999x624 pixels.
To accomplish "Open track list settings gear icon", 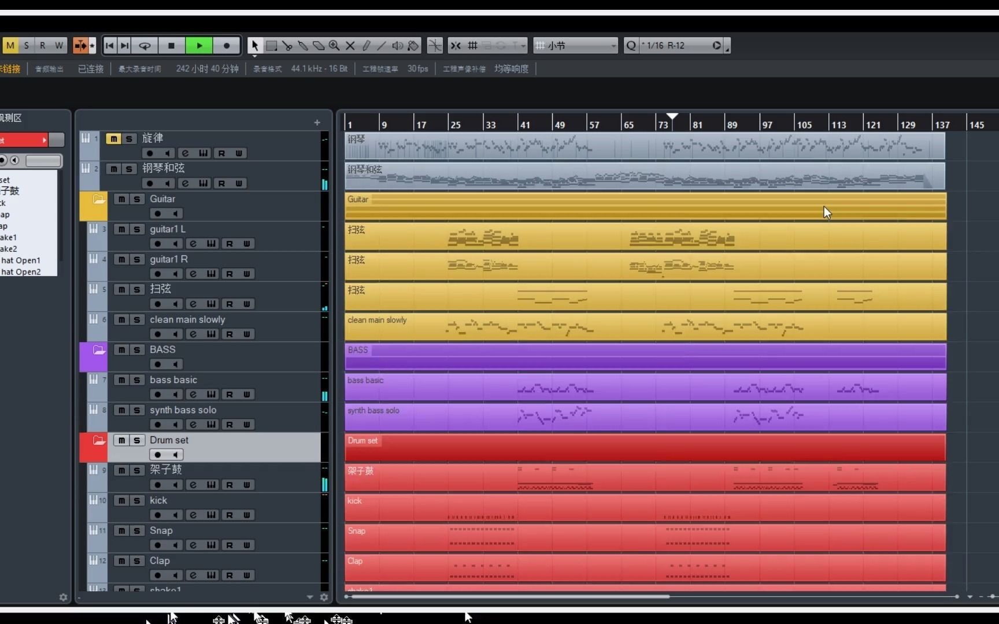I will (x=324, y=597).
